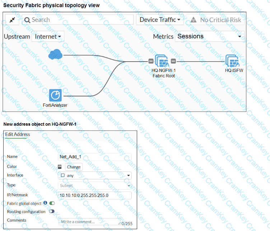Click the info icon beside Fabric global object
Screen dimensions: 270x231
click(45, 203)
